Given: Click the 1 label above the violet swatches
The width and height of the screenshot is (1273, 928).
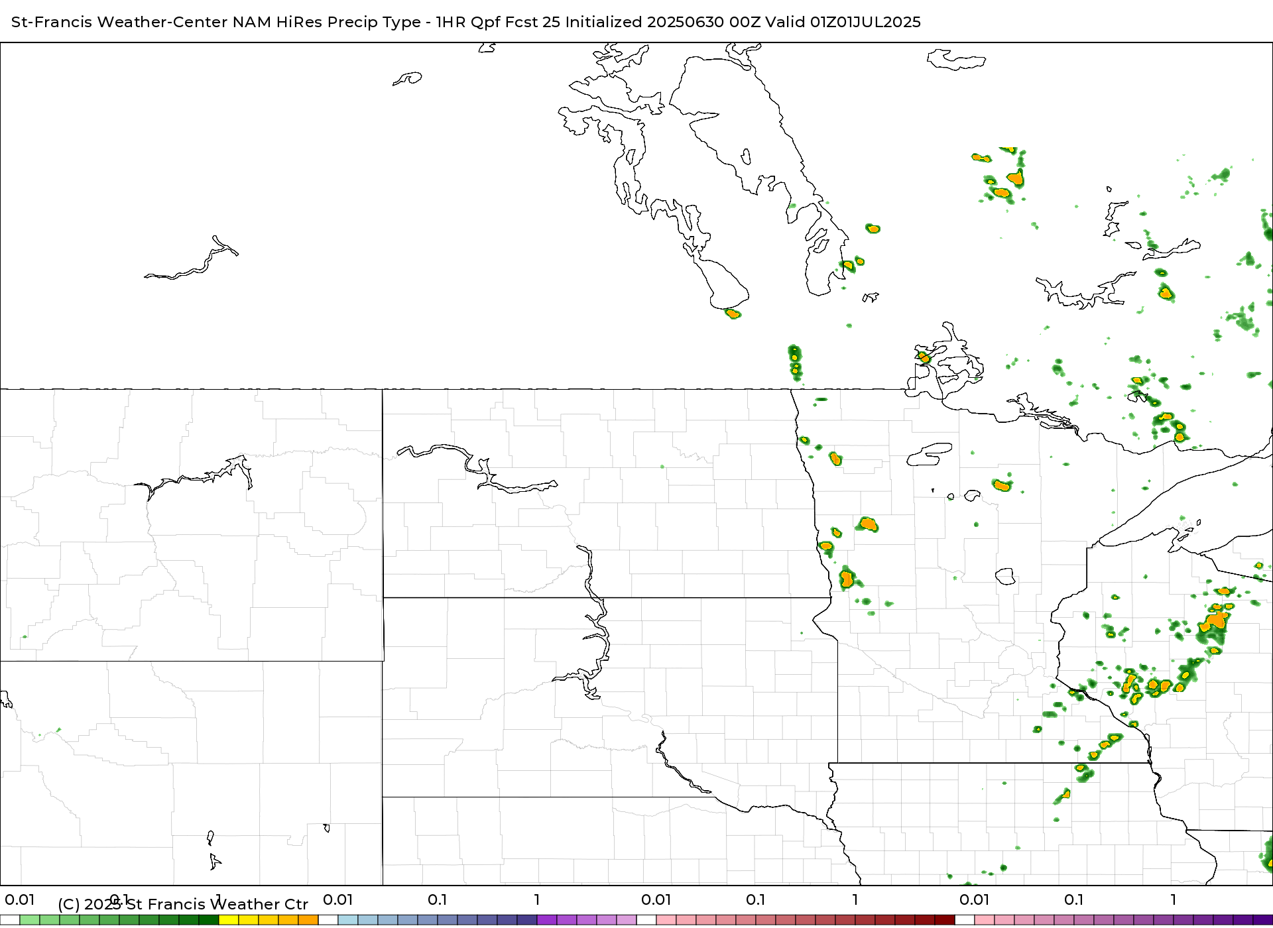Looking at the screenshot, I should (x=537, y=899).
